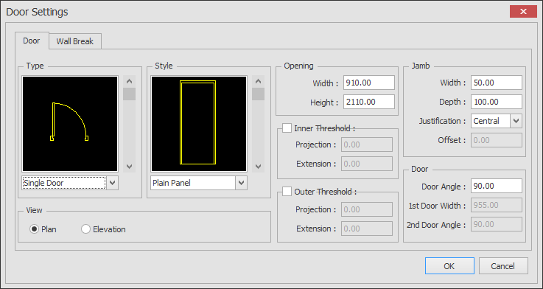Screen dimensions: 543x289
Task: Expand the Justification Central dropdown
Action: click(516, 121)
